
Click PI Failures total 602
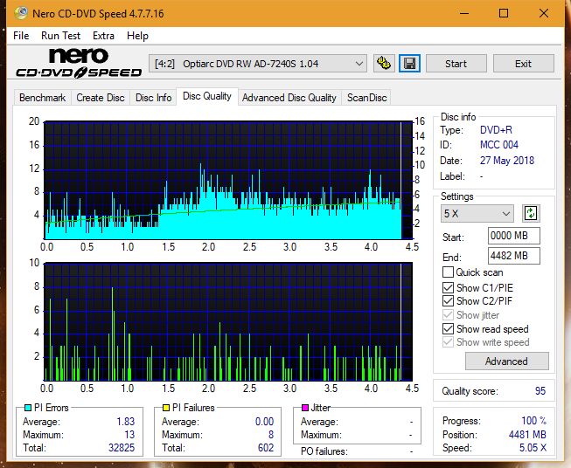(266, 448)
